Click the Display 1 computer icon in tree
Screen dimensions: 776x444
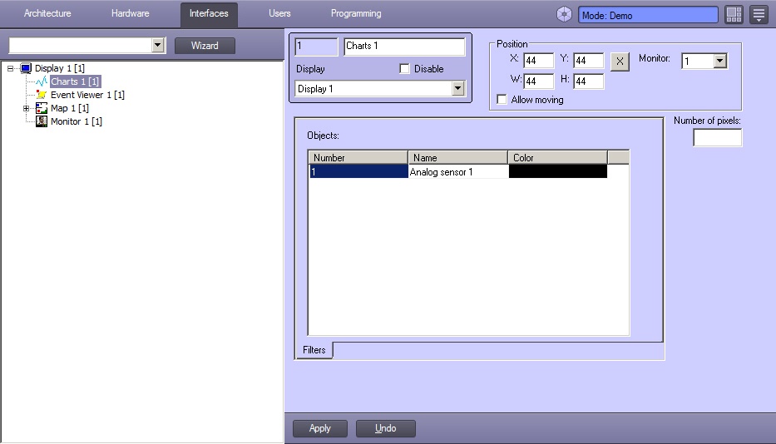(26, 68)
